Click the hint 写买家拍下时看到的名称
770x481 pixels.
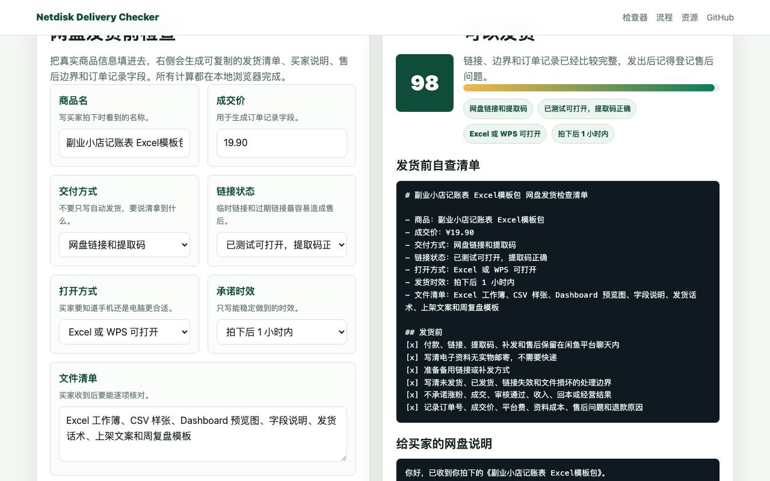tap(105, 117)
